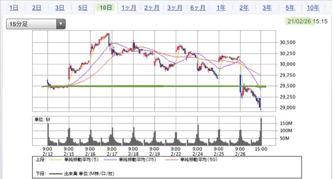The width and height of the screenshot is (335, 179).
Task: Click the 2/15 date axis label
Action: [x=69, y=154]
